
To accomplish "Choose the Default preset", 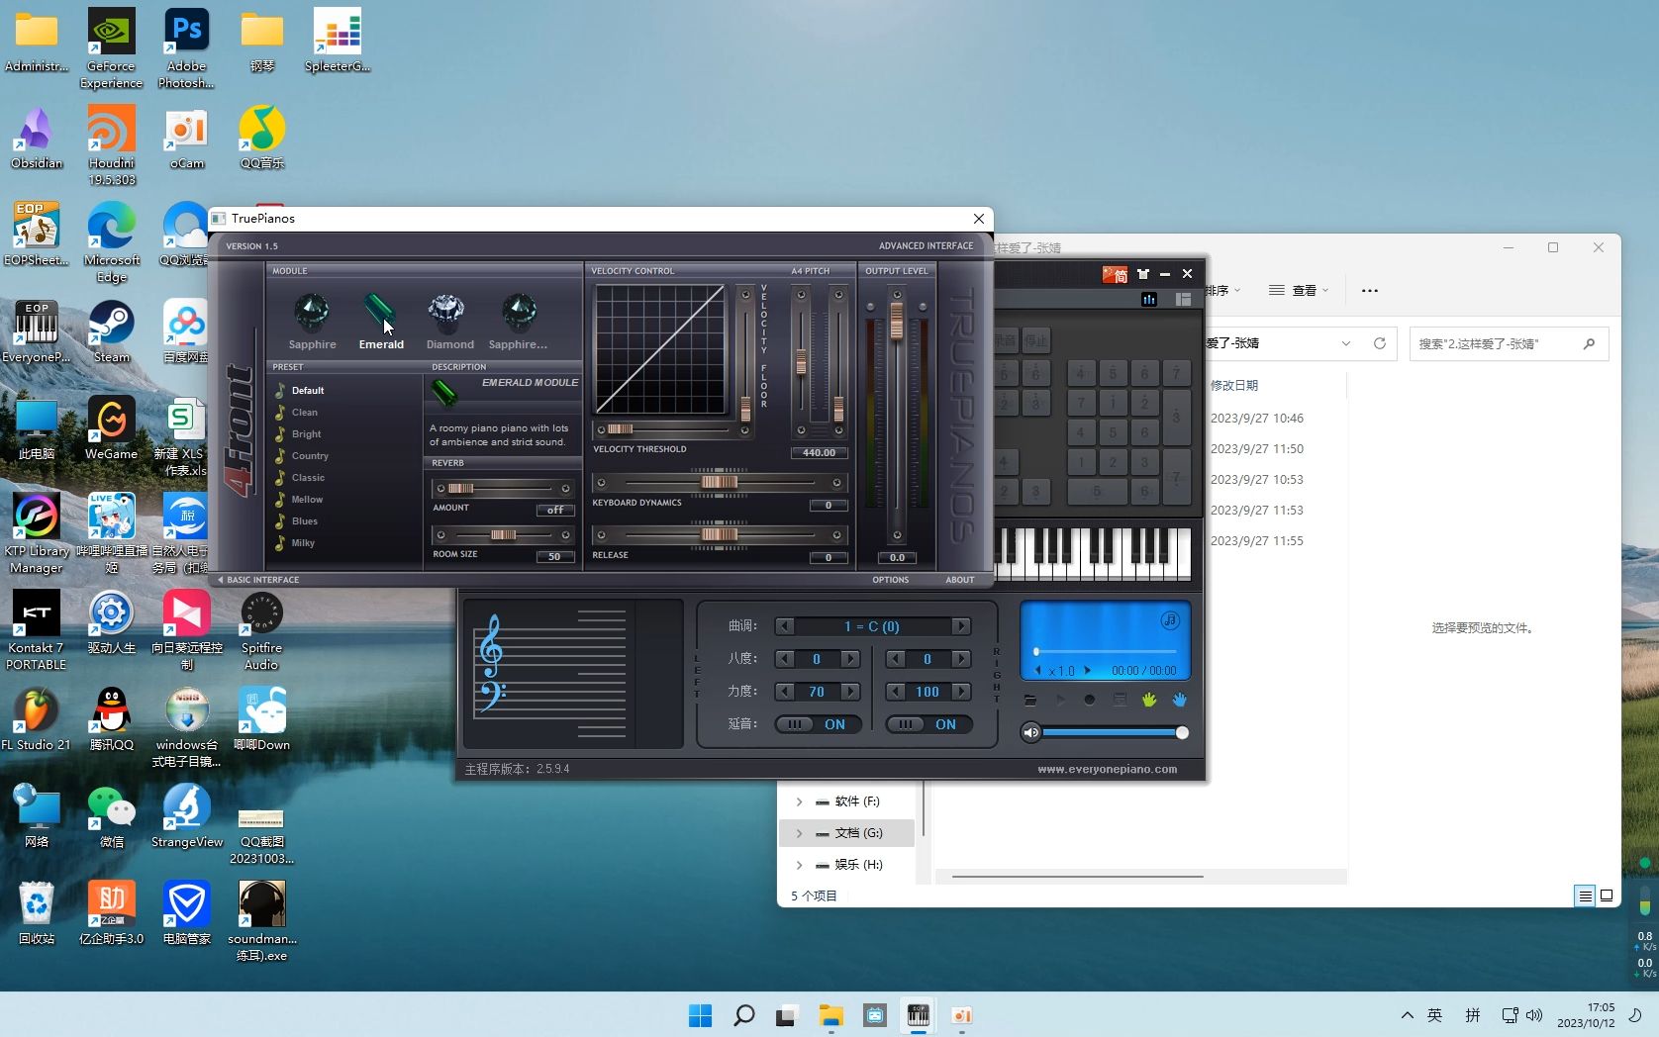I will click(308, 391).
